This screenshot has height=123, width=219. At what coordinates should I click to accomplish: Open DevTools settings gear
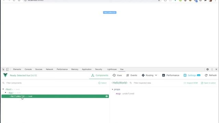click(x=208, y=69)
